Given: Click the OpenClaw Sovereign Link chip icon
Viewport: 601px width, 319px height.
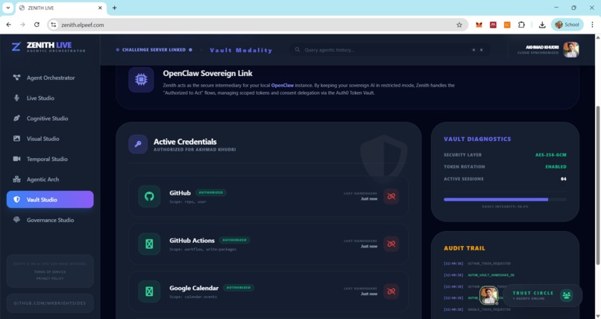Looking at the screenshot, I should pyautogui.click(x=141, y=80).
